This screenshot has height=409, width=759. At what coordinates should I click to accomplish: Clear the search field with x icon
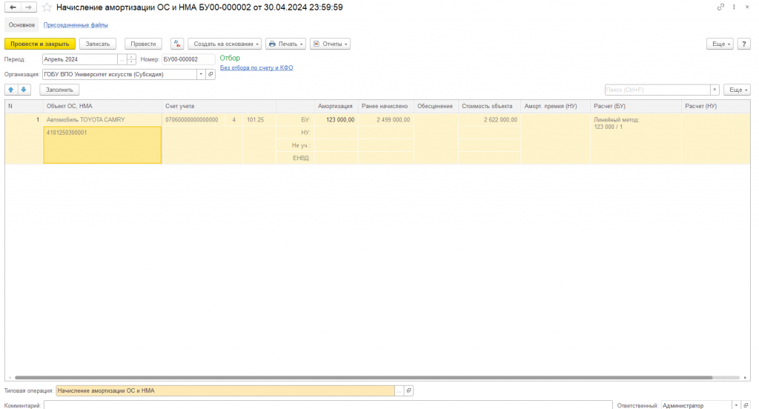tap(715, 90)
